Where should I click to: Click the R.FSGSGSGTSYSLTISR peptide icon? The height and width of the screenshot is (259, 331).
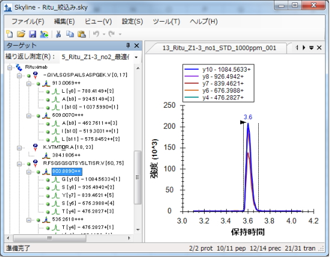(36, 163)
